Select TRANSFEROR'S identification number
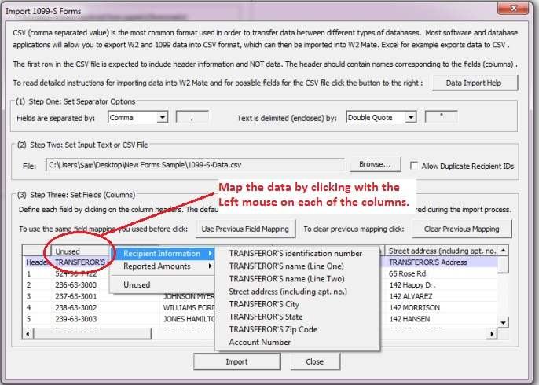Image resolution: width=539 pixels, height=385 pixels. 296,254
